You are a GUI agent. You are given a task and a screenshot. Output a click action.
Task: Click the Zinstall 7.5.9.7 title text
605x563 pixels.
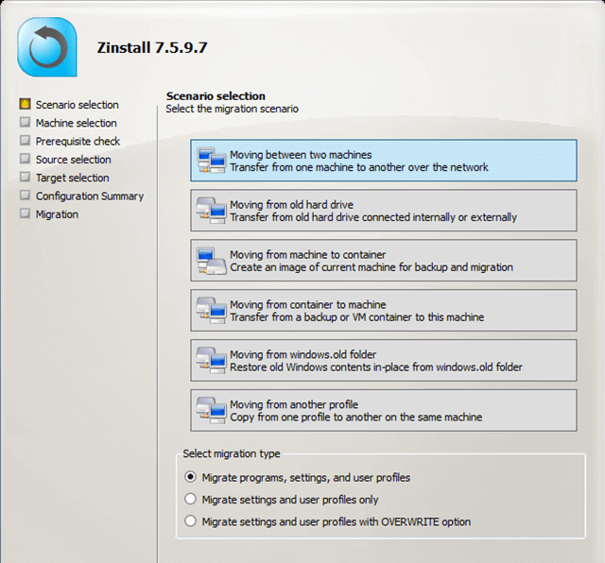[x=152, y=48]
